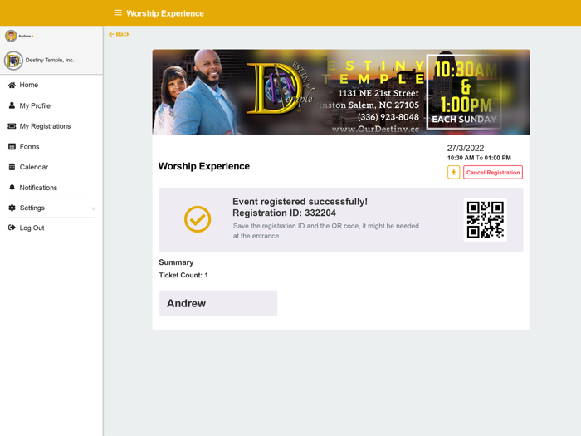Go to the Back link
The width and height of the screenshot is (581, 436).
(x=122, y=34)
